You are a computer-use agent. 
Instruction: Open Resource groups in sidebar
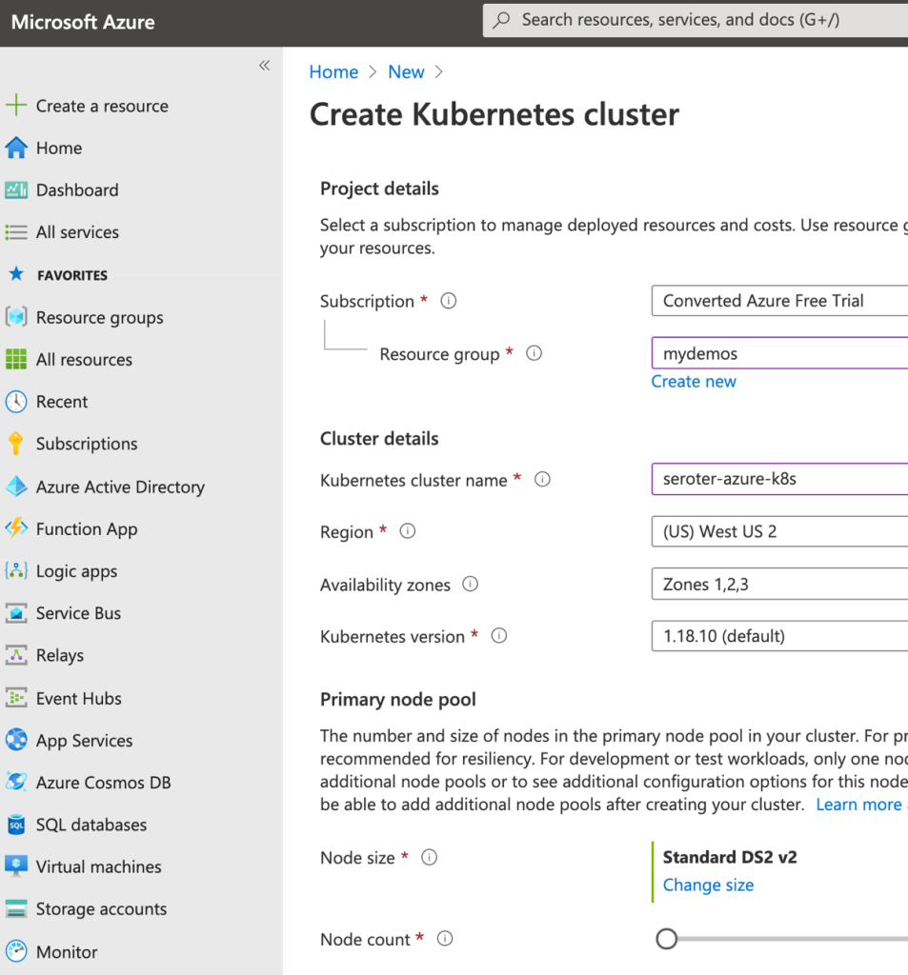(99, 318)
